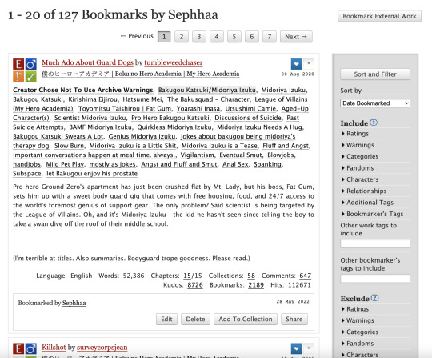Click the M/M category icon on Much Ado About Guard Dogs
The width and height of the screenshot is (432, 358).
pyautogui.click(x=31, y=64)
